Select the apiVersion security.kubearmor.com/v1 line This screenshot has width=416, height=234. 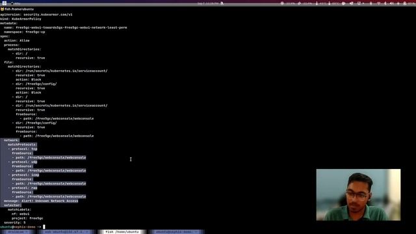click(x=36, y=14)
